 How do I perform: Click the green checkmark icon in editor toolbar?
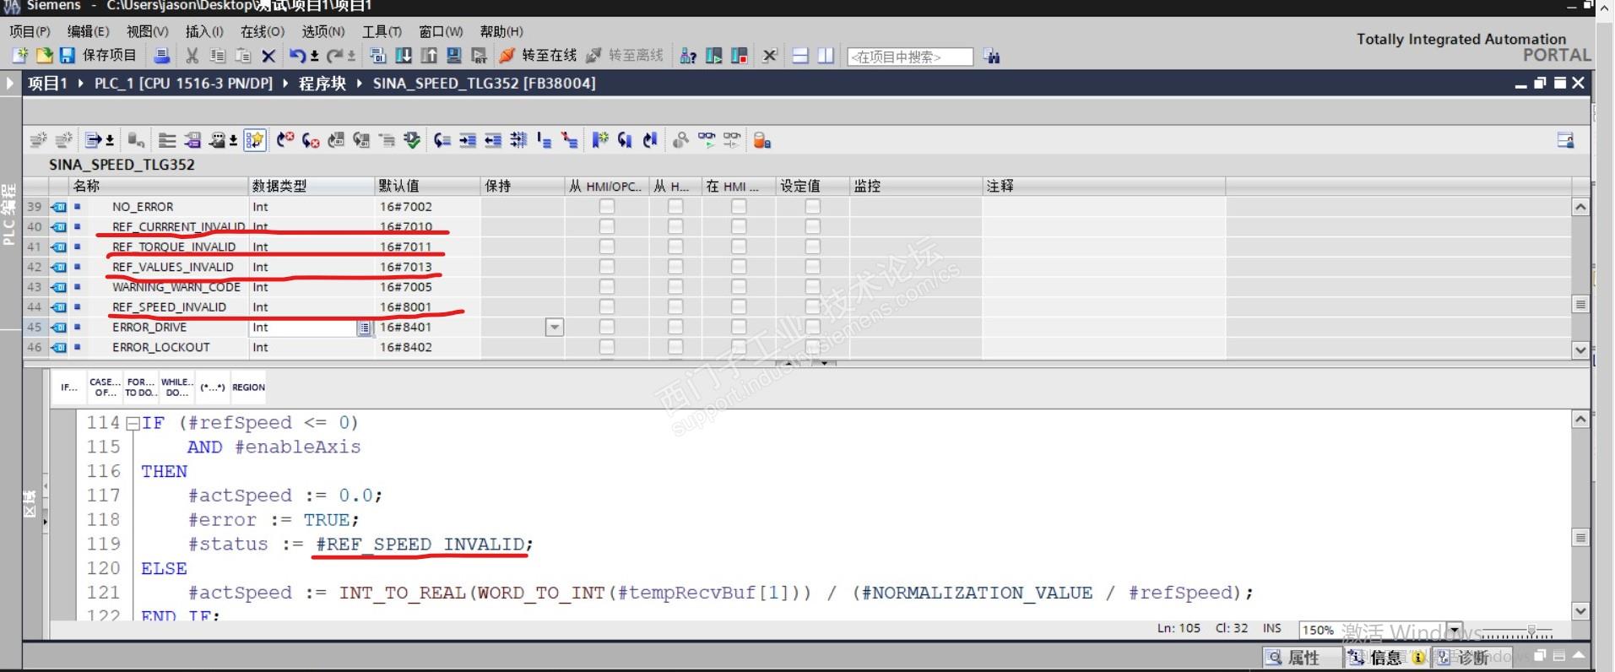coord(412,140)
